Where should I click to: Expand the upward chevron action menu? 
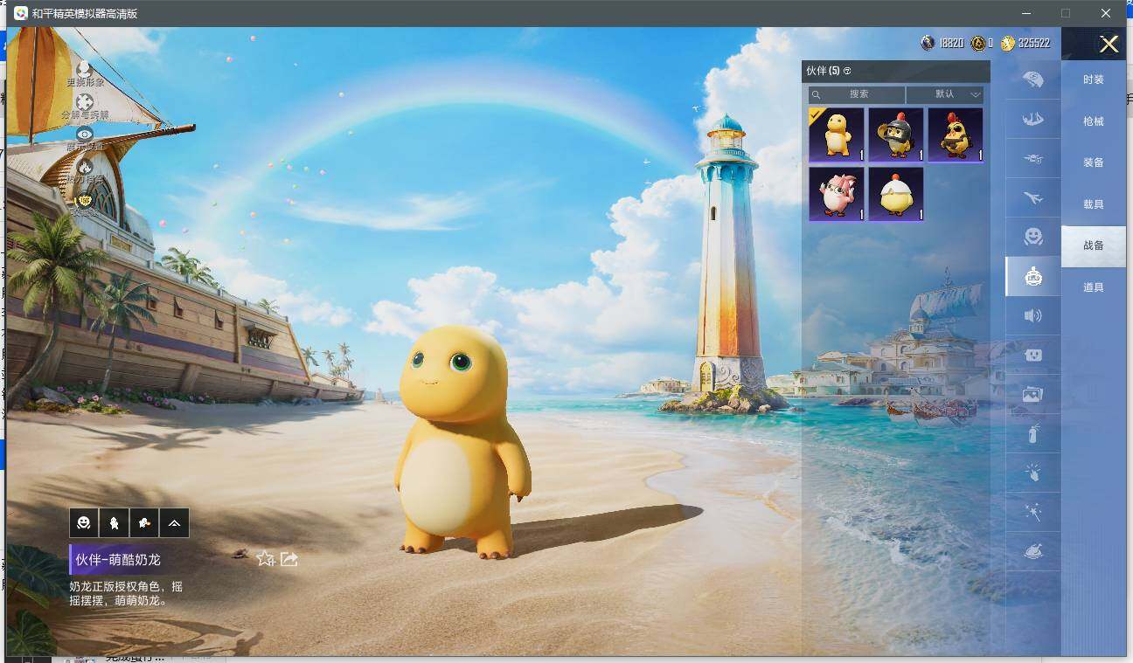point(175,523)
